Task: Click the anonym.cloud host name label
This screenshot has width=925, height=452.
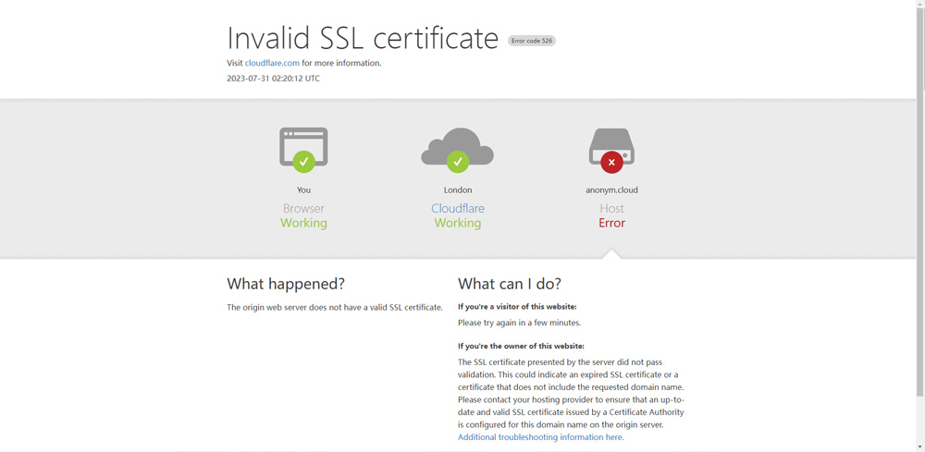Action: point(611,190)
